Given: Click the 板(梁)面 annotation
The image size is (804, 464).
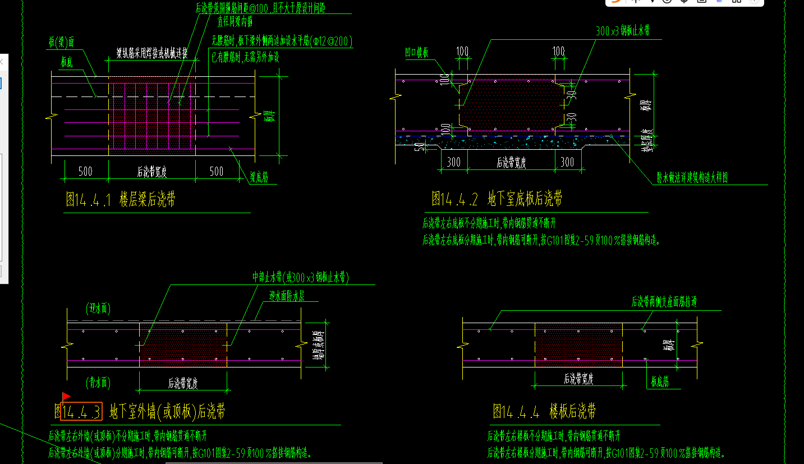Looking at the screenshot, I should click(x=61, y=42).
